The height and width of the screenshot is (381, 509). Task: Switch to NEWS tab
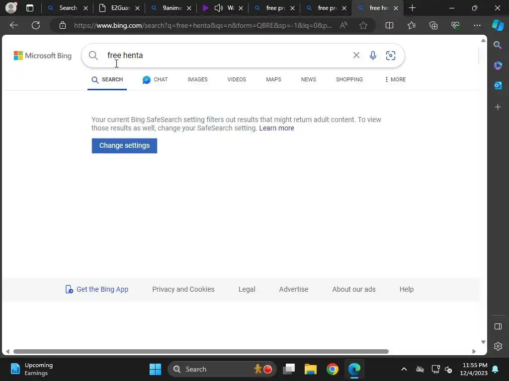pos(308,79)
